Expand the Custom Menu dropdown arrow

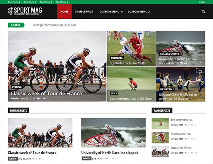point(122,12)
